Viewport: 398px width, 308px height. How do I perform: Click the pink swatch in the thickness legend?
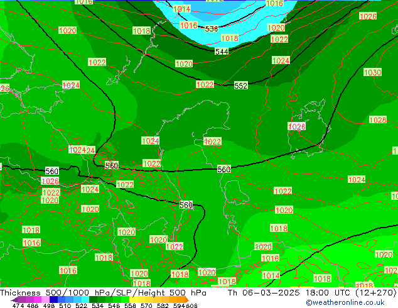[45, 299]
